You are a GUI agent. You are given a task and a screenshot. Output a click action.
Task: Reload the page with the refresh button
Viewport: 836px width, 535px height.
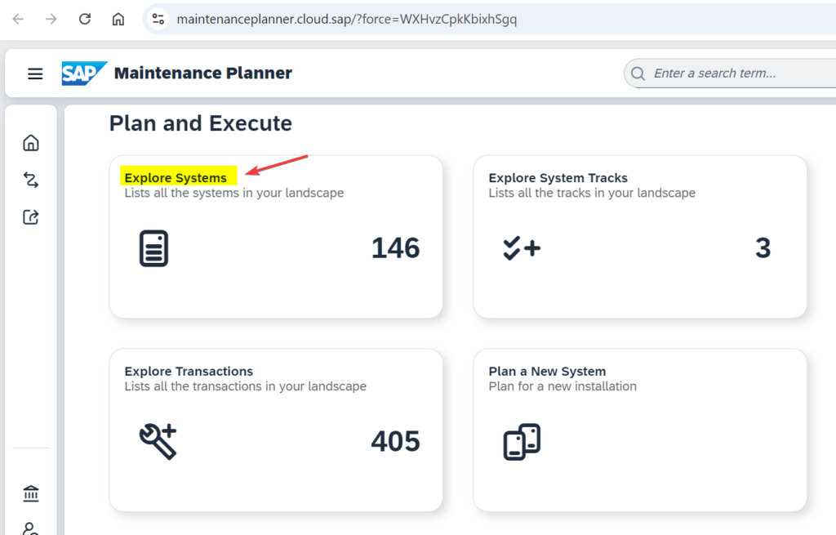(85, 20)
